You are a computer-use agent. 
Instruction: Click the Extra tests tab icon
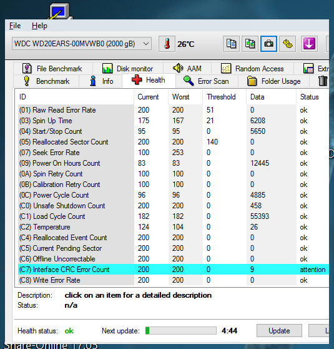308,68
